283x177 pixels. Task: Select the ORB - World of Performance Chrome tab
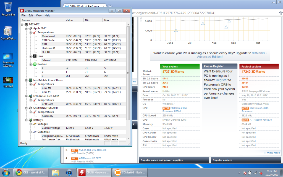pos(85,6)
